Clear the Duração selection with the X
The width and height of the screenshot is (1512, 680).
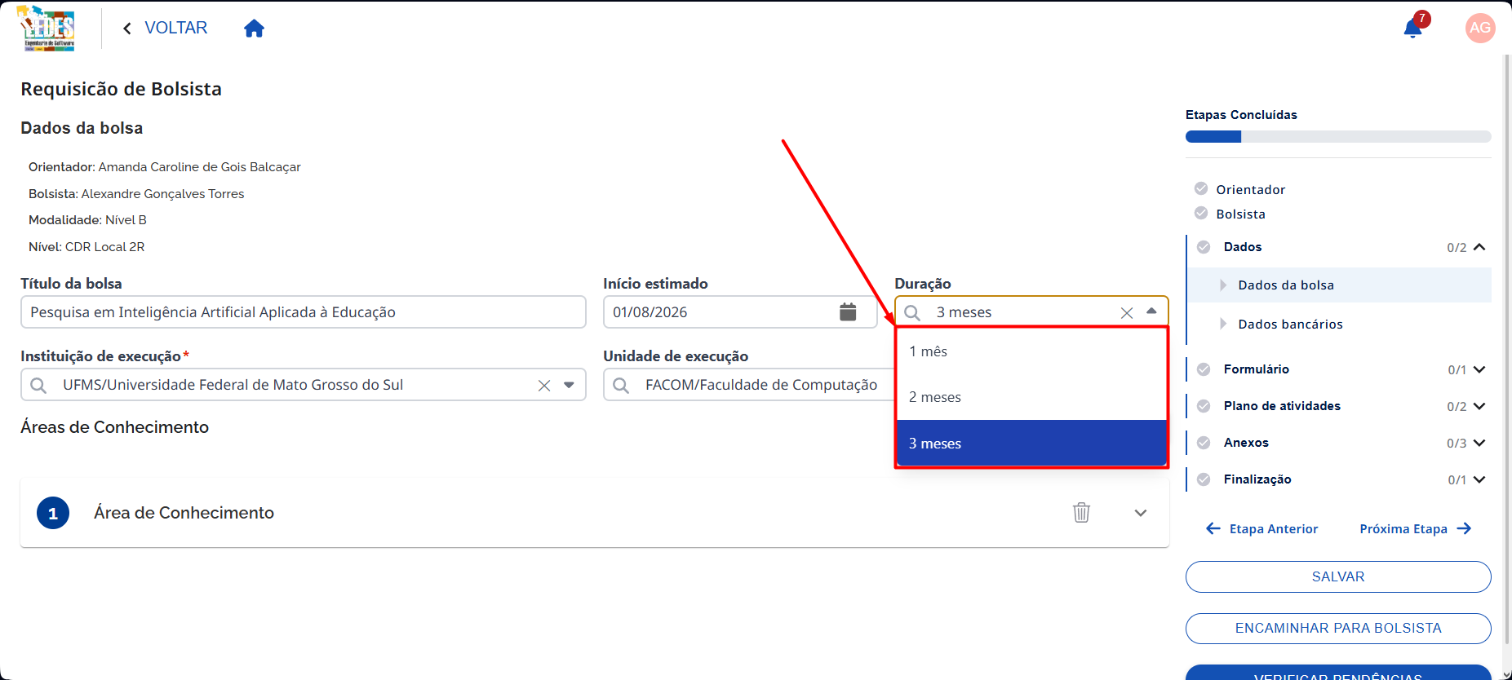coord(1127,313)
